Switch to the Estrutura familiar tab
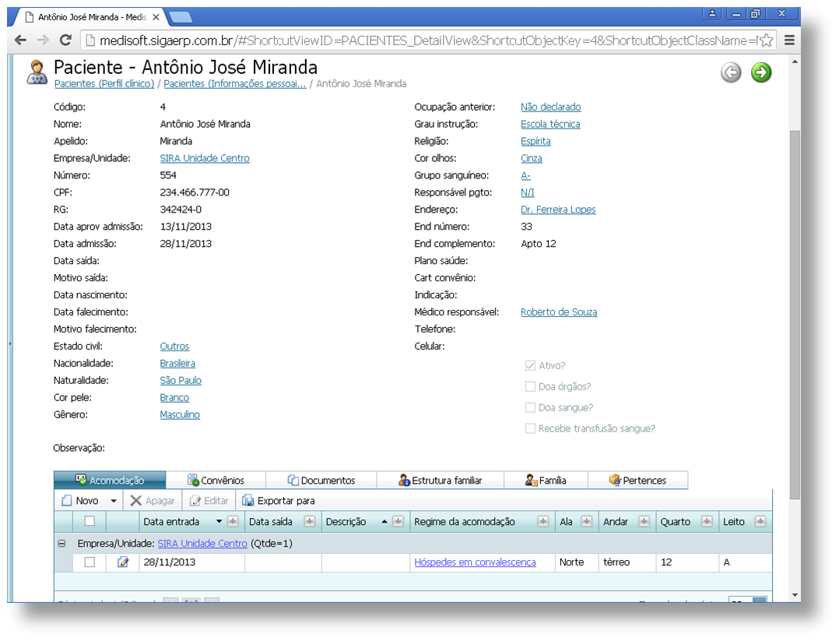This screenshot has width=839, height=641. pos(441,481)
